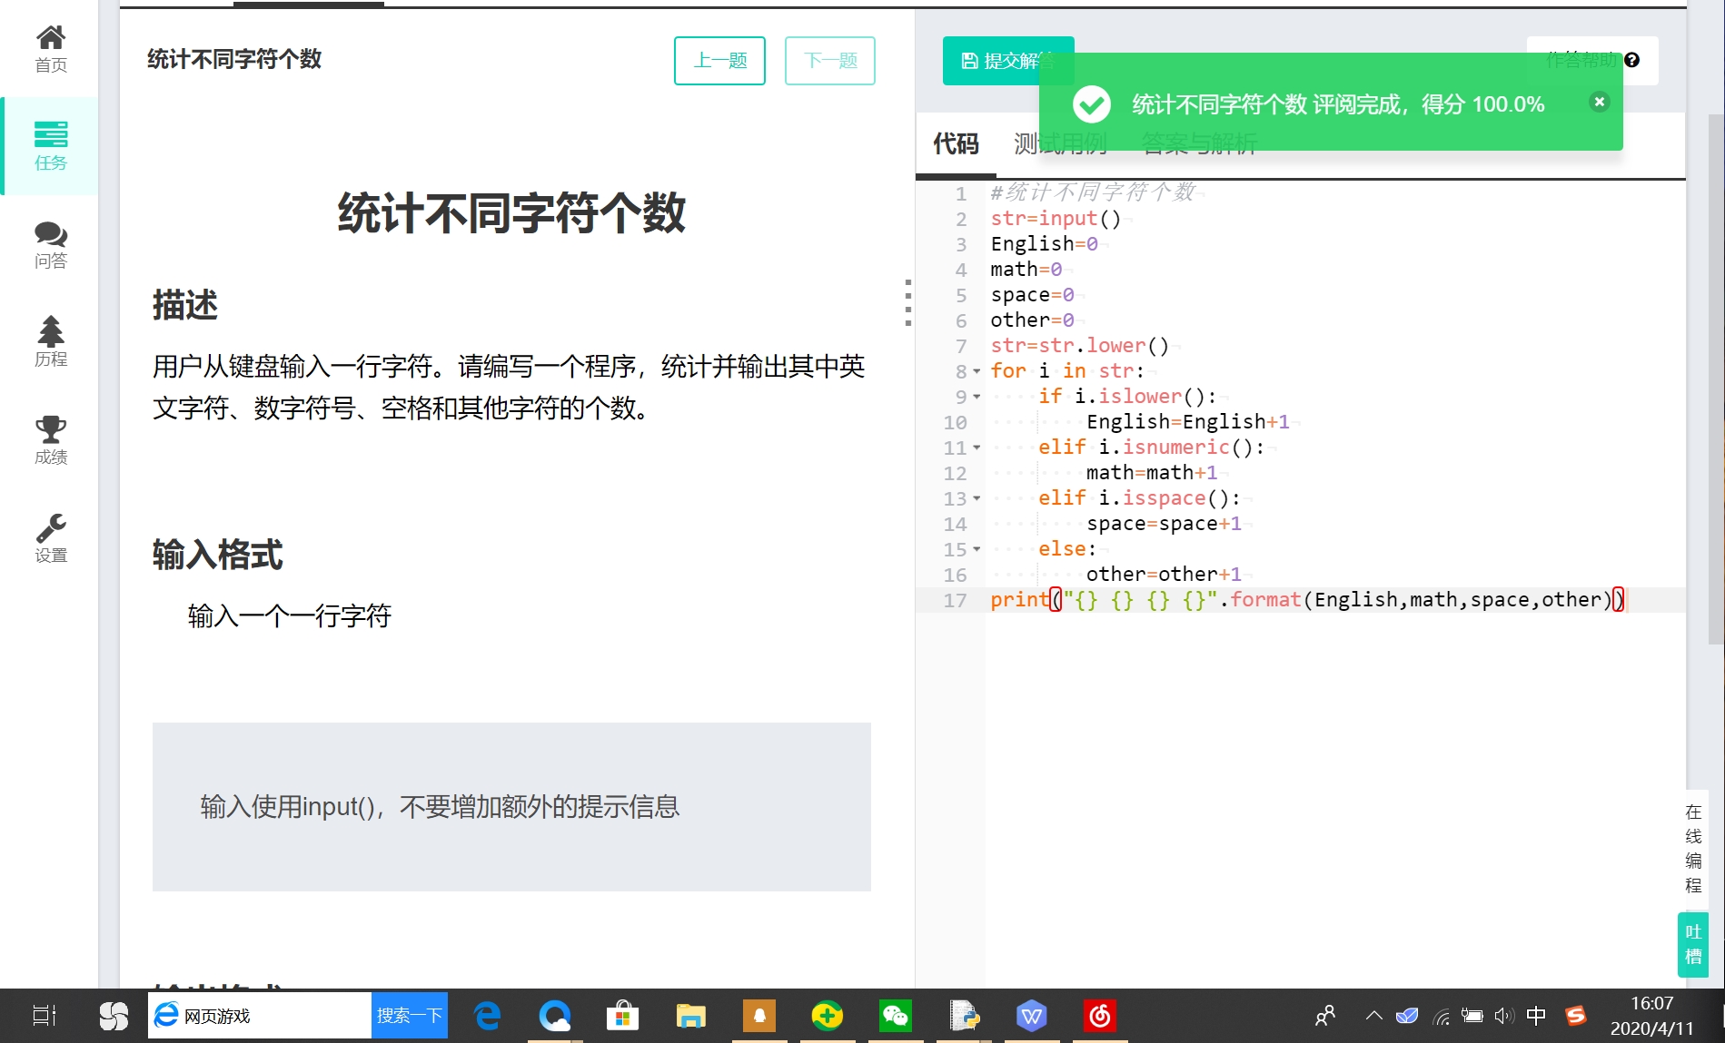This screenshot has width=1725, height=1043.
Task: Click code line English=0
Action: point(1044,244)
